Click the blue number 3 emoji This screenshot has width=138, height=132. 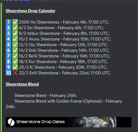[8, 33]
